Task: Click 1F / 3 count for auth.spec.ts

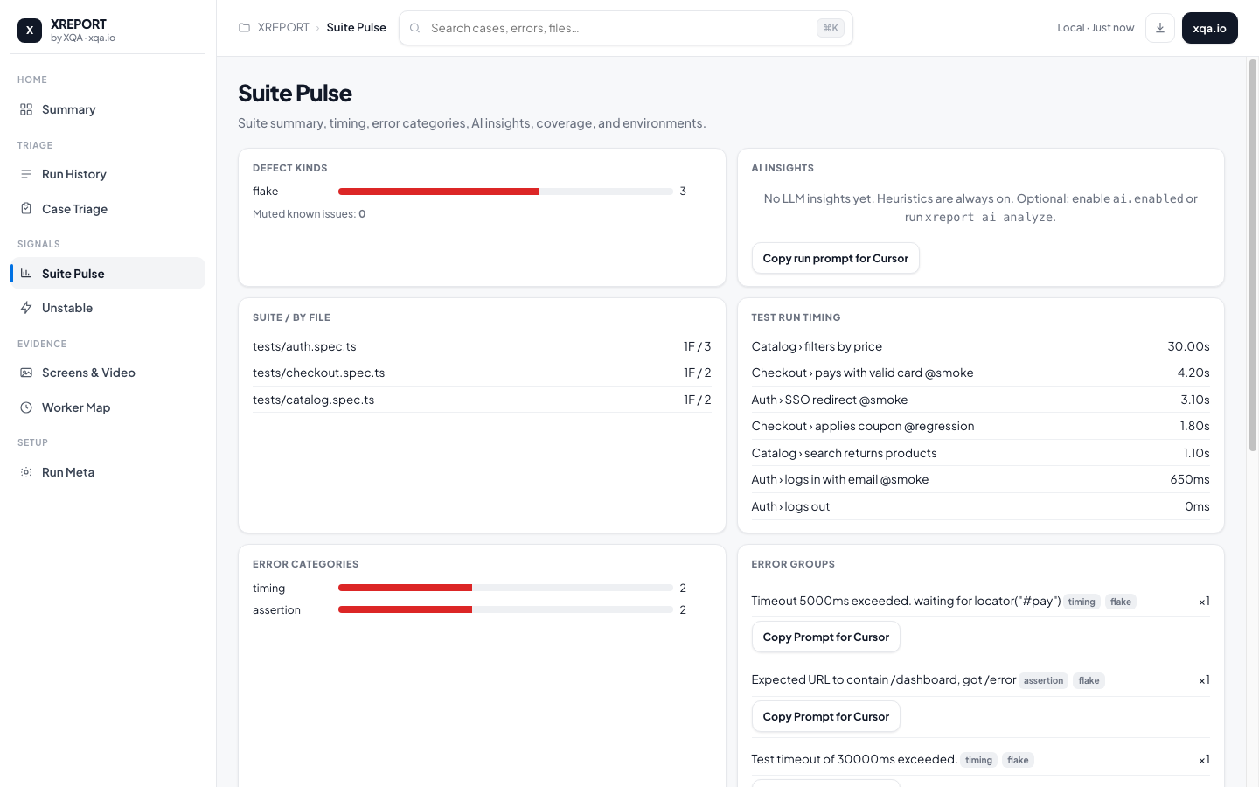Action: tap(697, 346)
